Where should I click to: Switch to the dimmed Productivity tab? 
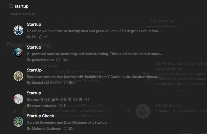85,21
